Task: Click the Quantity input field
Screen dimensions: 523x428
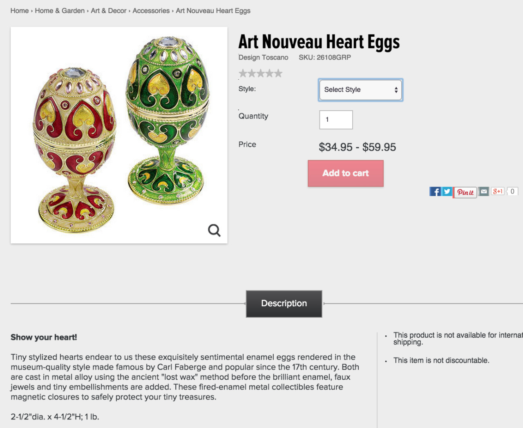Action: pyautogui.click(x=336, y=120)
